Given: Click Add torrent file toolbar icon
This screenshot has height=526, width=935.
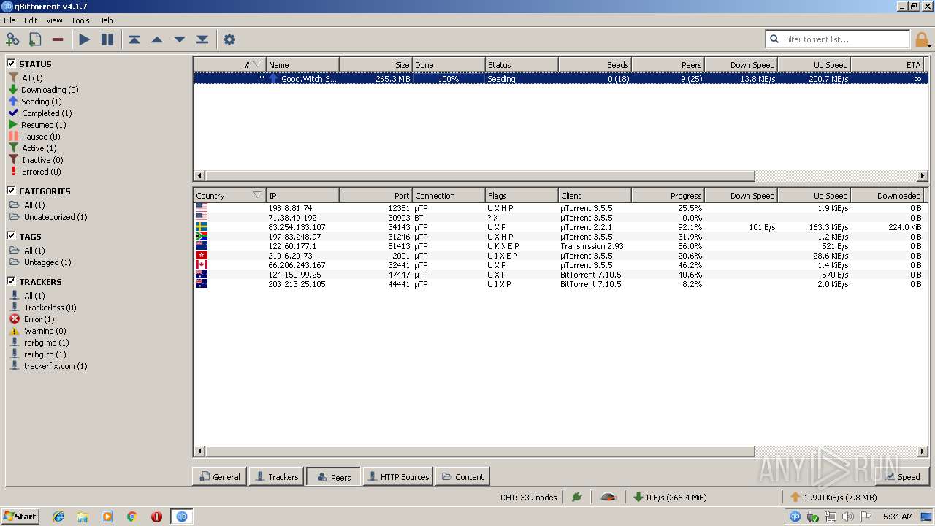Looking at the screenshot, I should [34, 39].
